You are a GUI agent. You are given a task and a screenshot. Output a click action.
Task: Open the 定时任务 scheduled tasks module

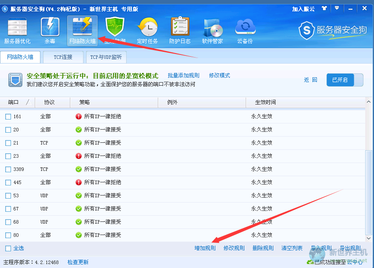tap(147, 30)
